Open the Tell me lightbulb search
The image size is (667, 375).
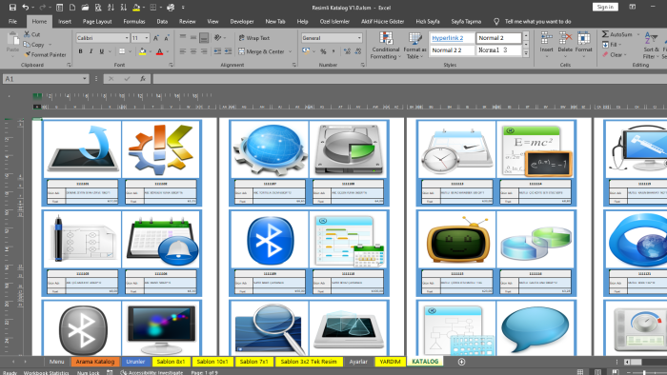(x=496, y=21)
